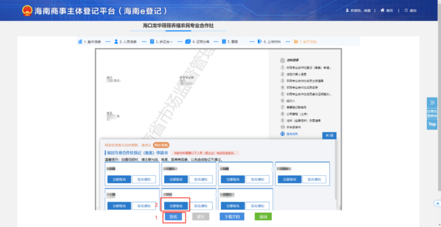This screenshot has height=227, width=441.
Task: Click 签名通知 in fourth card of top row
Action: [x=314, y=180]
